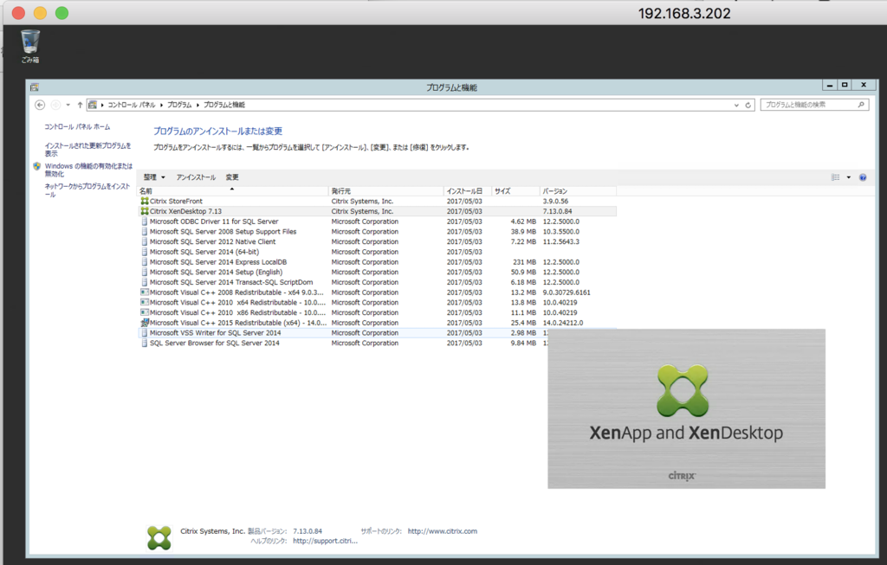Click version 9.0.30729.6161 cell

click(567, 292)
